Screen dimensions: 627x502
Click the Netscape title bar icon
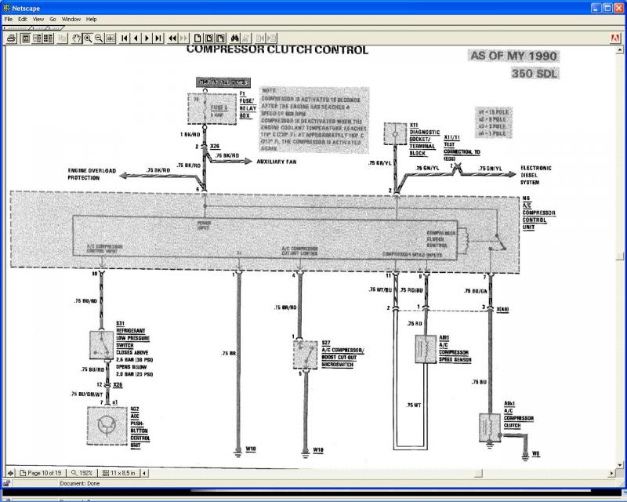click(x=6, y=8)
